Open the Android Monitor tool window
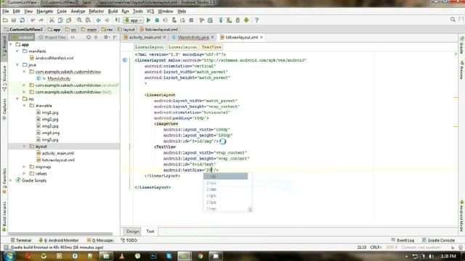 (59, 240)
